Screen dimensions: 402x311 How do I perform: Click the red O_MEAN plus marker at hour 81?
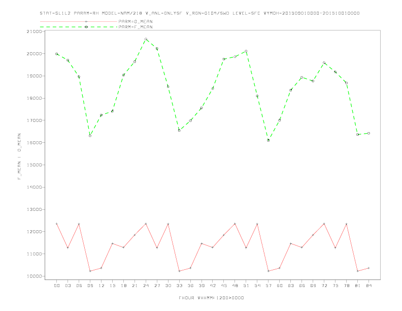tap(358, 271)
